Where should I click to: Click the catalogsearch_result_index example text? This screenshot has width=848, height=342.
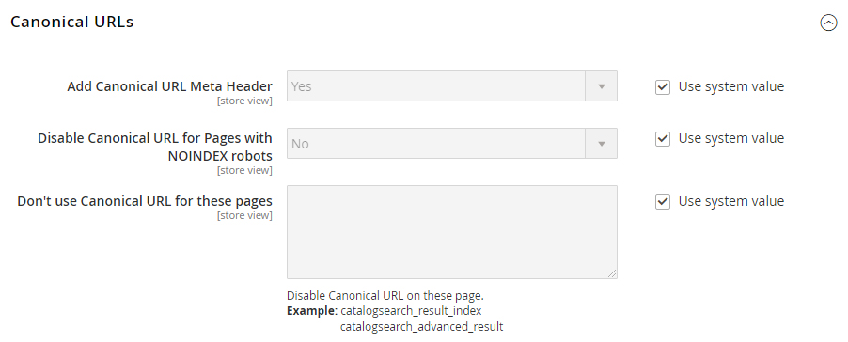[411, 311]
